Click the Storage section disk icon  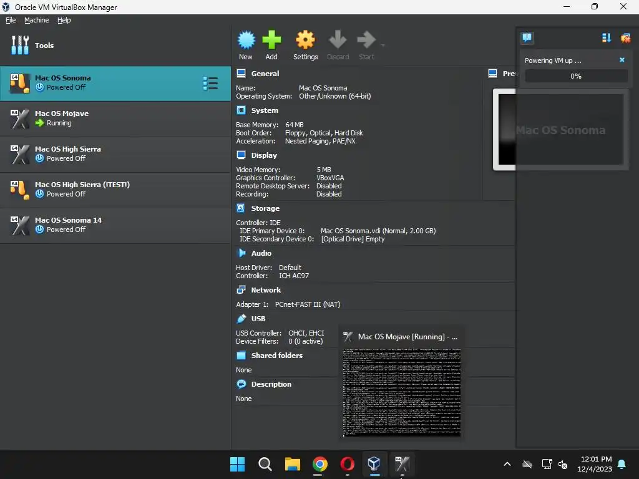pos(241,208)
